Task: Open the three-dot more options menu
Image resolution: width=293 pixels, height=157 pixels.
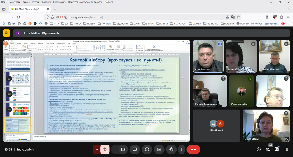Action: click(182, 149)
